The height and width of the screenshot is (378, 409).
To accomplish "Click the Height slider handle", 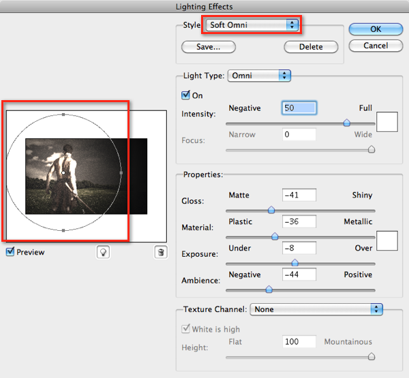I will coord(372,356).
